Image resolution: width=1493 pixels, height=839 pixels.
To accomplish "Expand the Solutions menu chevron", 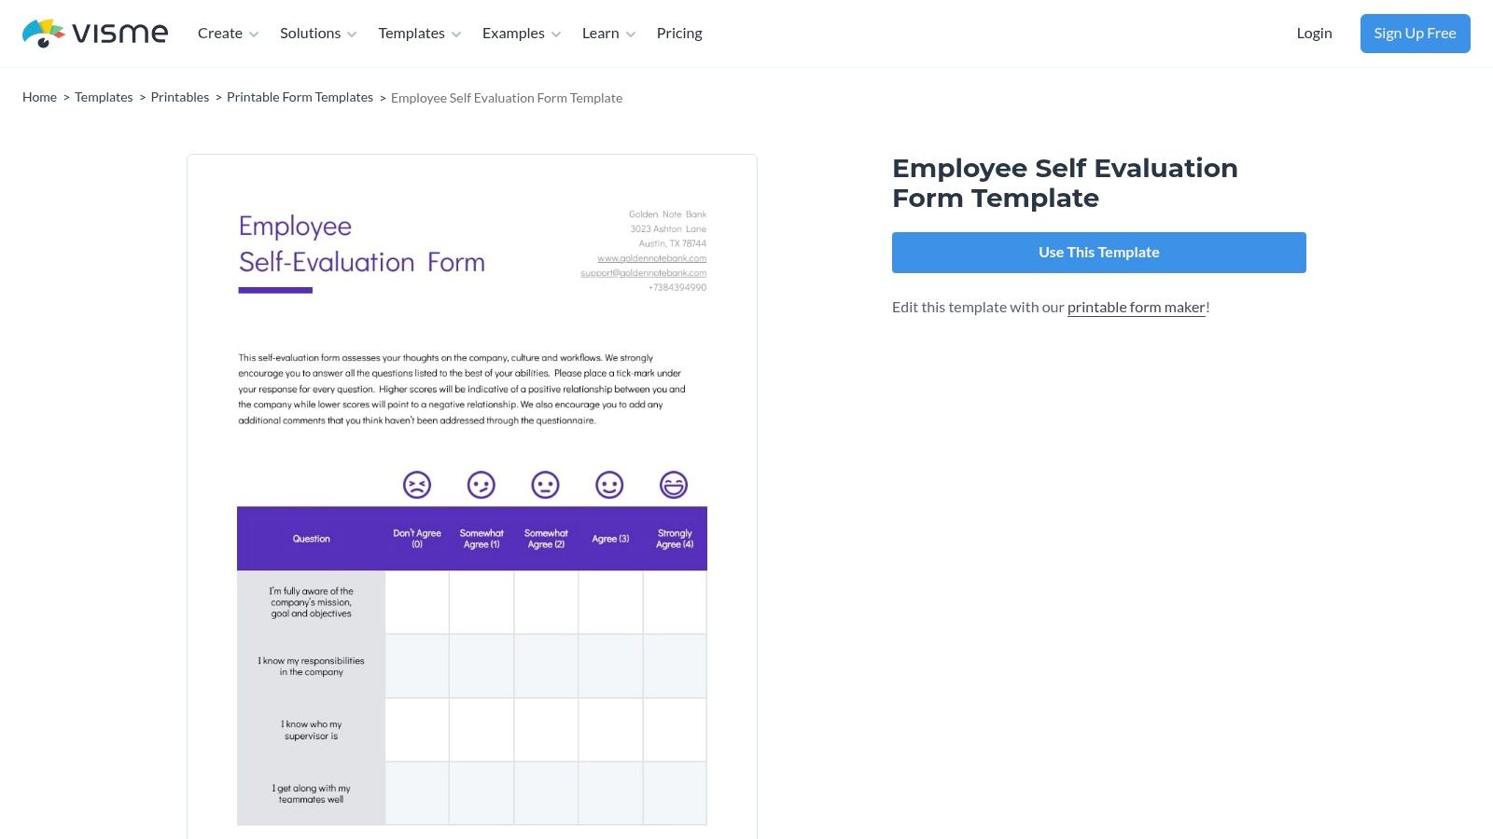I will 352,34.
